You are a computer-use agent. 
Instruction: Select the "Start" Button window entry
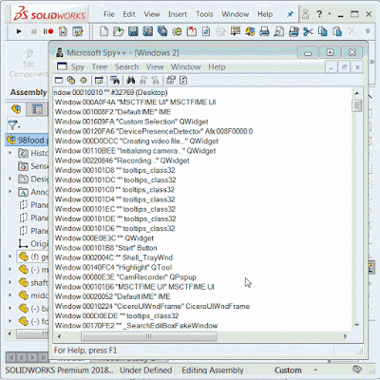click(105, 248)
